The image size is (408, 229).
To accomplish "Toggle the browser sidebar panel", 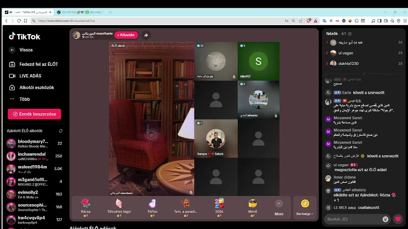I will [380, 21].
